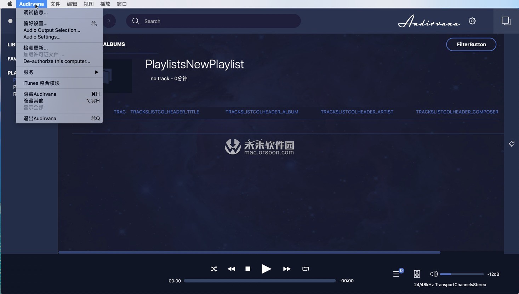
Task: Select 检测更新... menu entry
Action: (x=59, y=48)
